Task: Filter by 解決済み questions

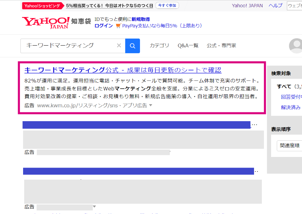Action: coord(291,107)
